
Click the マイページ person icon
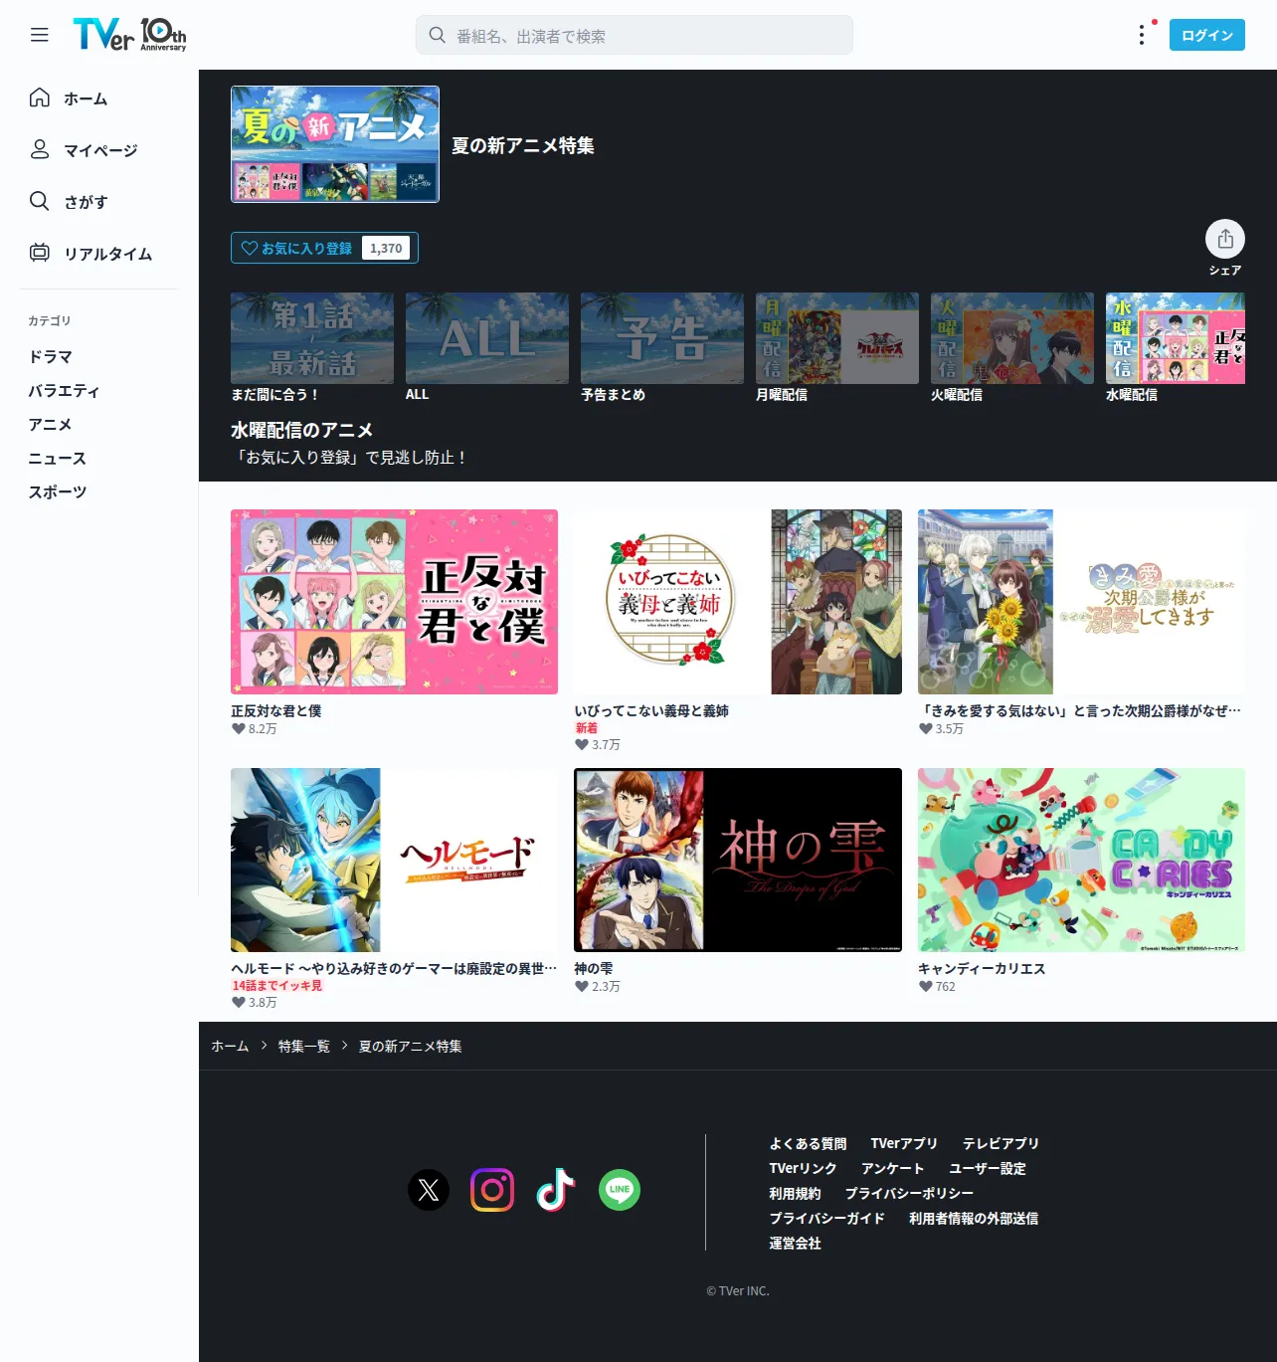40,149
